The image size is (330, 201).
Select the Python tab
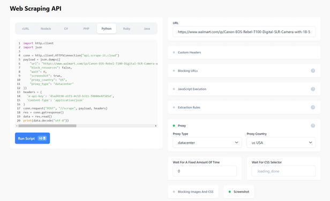click(107, 28)
